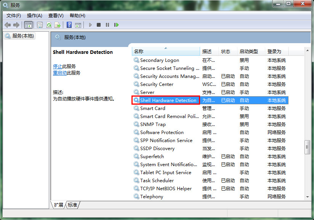314x220 pixels.
Task: Click the Back arrow toolbar icon
Action: coord(8,25)
